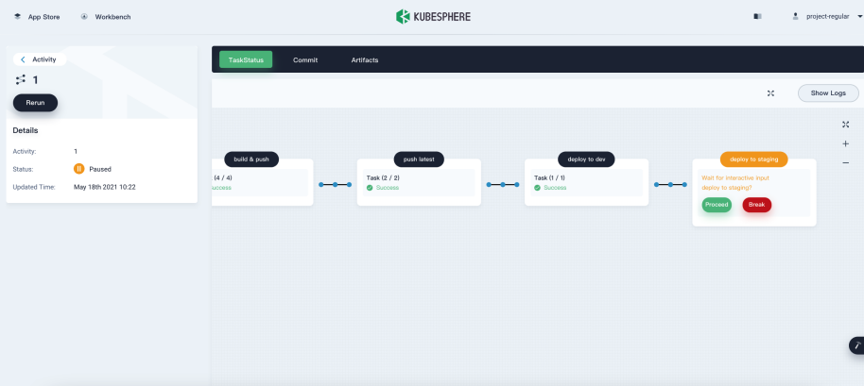
Task: Click the 'deploy to staging?' prompt text
Action: 727,188
